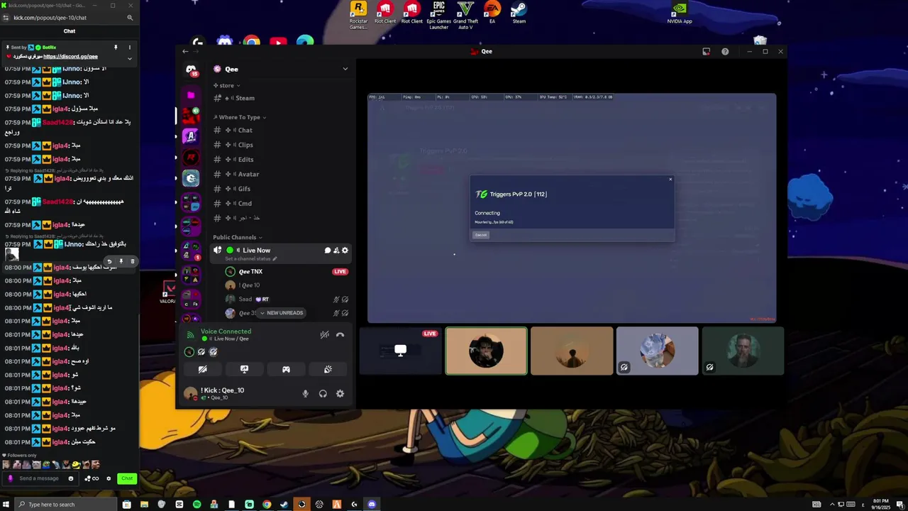Image resolution: width=908 pixels, height=511 pixels.
Task: Expand the Qee server dropdown menu
Action: point(345,69)
